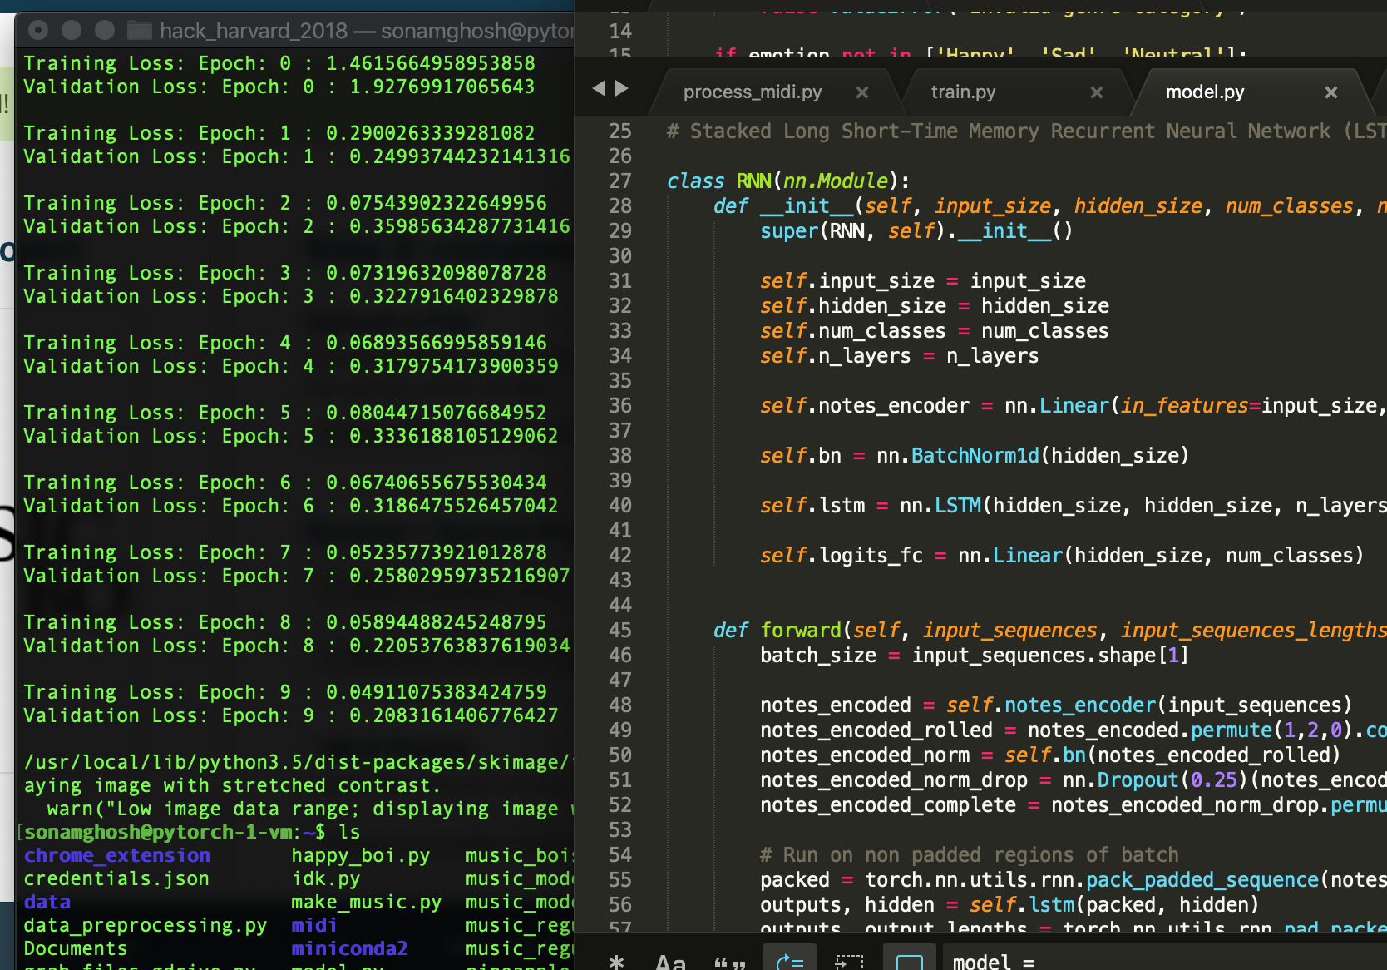Close the process_midi.py tab
1387x970 pixels.
(x=862, y=92)
